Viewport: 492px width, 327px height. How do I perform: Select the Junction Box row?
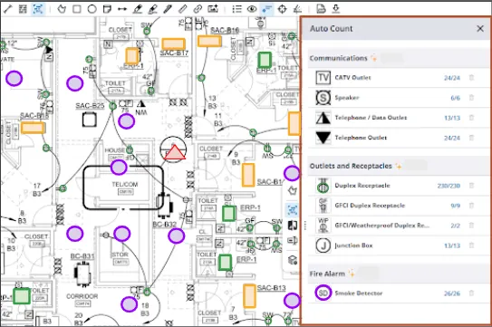[x=398, y=245]
